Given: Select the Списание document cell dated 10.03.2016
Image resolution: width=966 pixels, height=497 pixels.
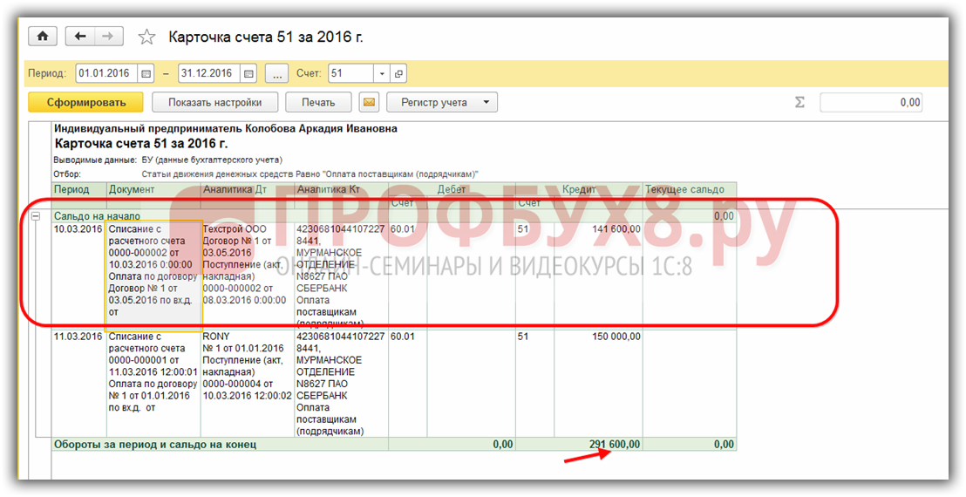Looking at the screenshot, I should click(x=153, y=272).
